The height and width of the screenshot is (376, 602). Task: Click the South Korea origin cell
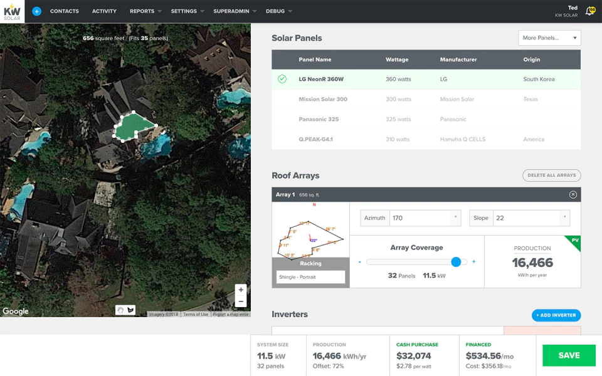(539, 79)
